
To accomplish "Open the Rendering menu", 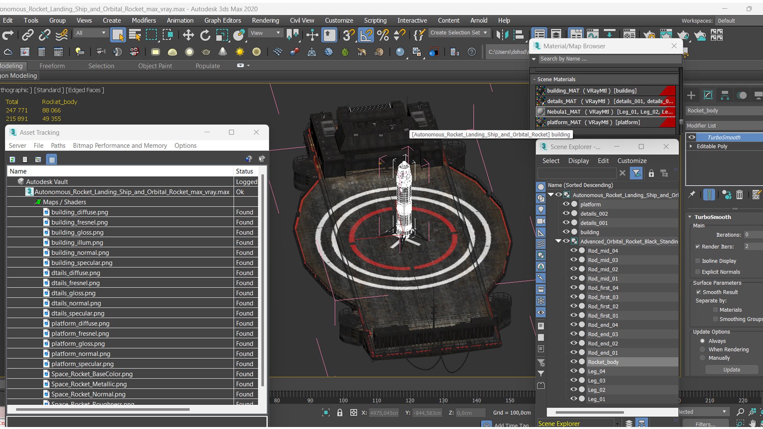I will [x=265, y=20].
